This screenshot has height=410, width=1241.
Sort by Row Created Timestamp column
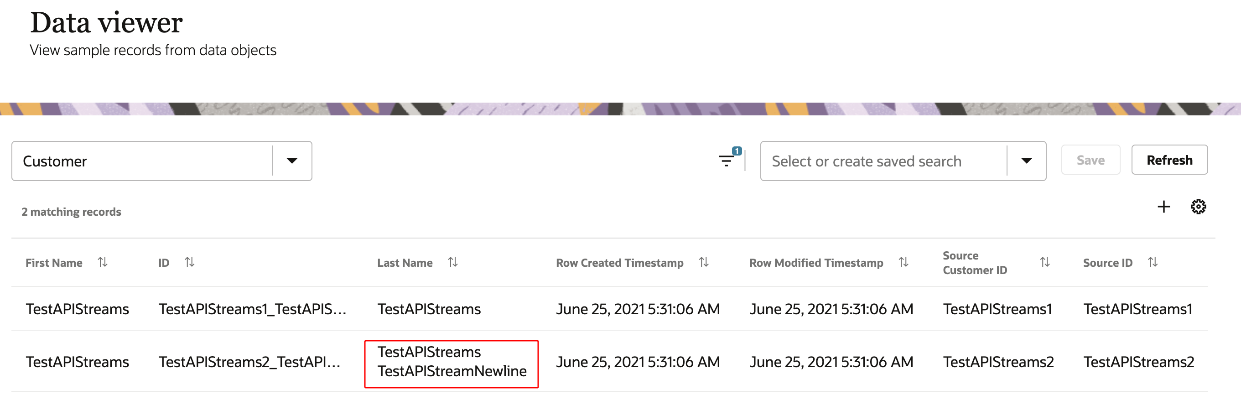tap(704, 263)
